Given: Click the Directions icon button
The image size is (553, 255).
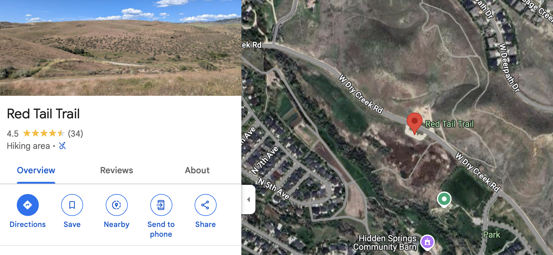Looking at the screenshot, I should pyautogui.click(x=28, y=205).
